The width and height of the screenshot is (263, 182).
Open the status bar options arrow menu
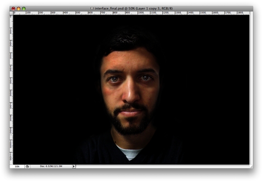point(74,167)
